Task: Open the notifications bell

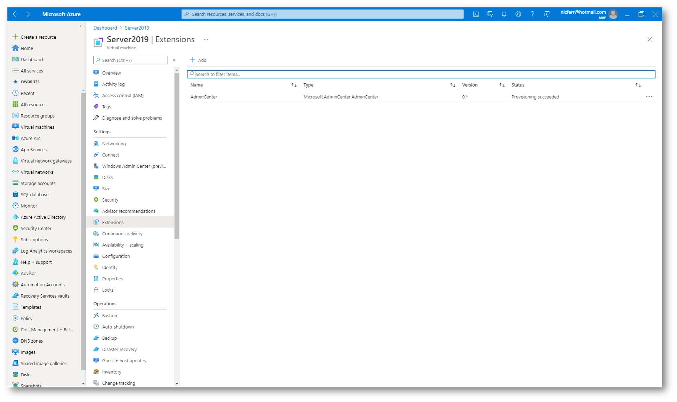Action: tap(504, 14)
